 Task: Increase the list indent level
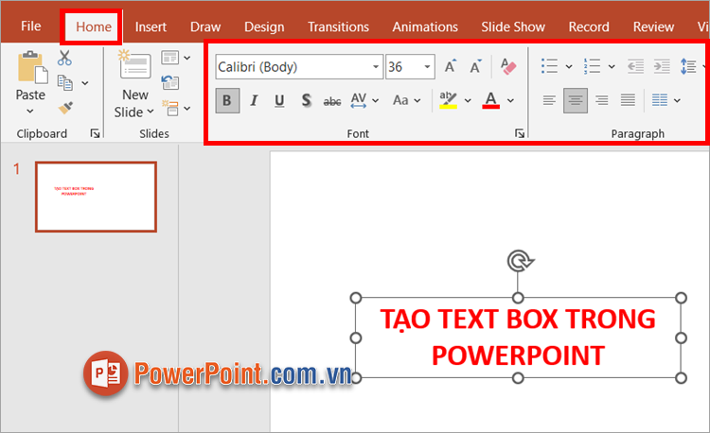(662, 66)
